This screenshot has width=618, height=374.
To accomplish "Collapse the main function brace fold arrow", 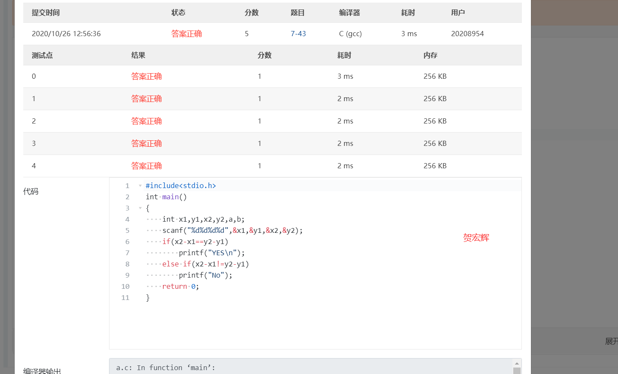I will 140,208.
